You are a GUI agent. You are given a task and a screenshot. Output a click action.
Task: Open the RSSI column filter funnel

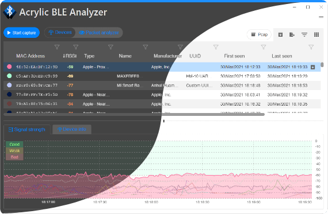coord(76,47)
